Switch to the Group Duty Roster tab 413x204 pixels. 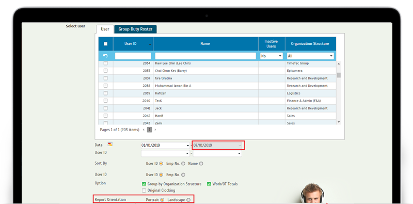coord(135,29)
